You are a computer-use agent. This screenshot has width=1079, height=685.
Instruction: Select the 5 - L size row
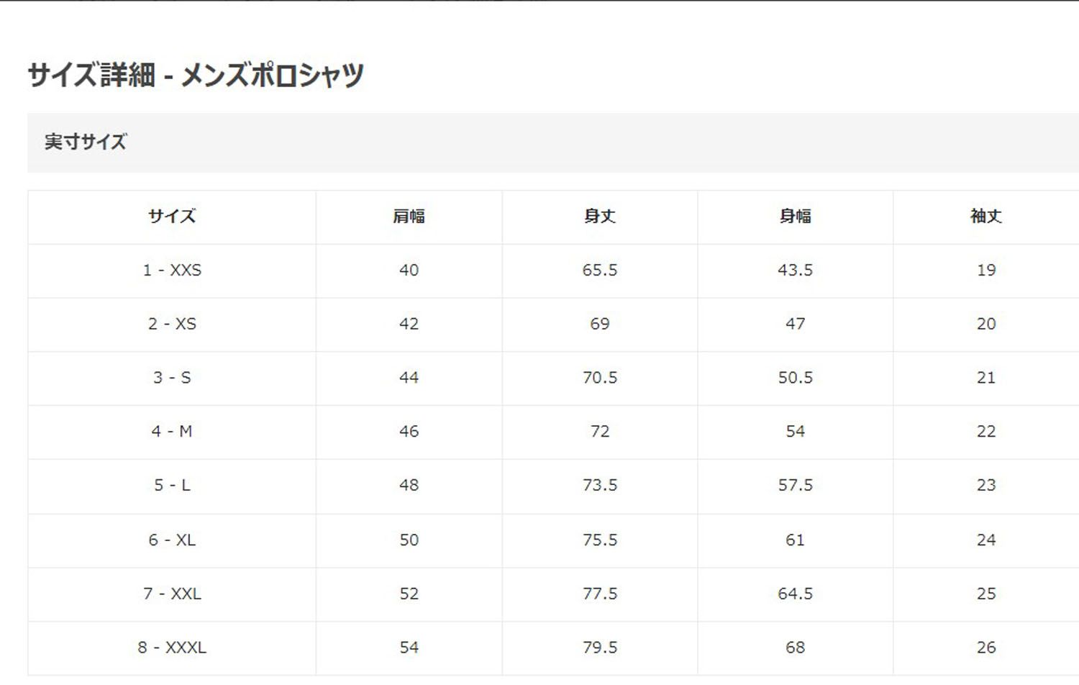(553, 486)
